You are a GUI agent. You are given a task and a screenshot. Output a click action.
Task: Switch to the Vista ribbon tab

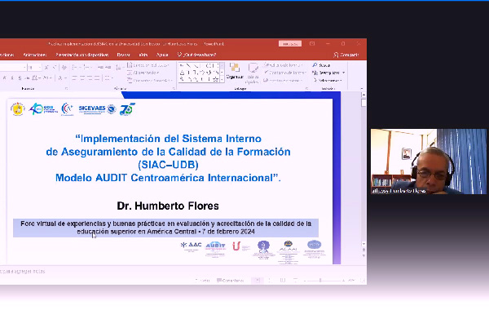pyautogui.click(x=143, y=55)
